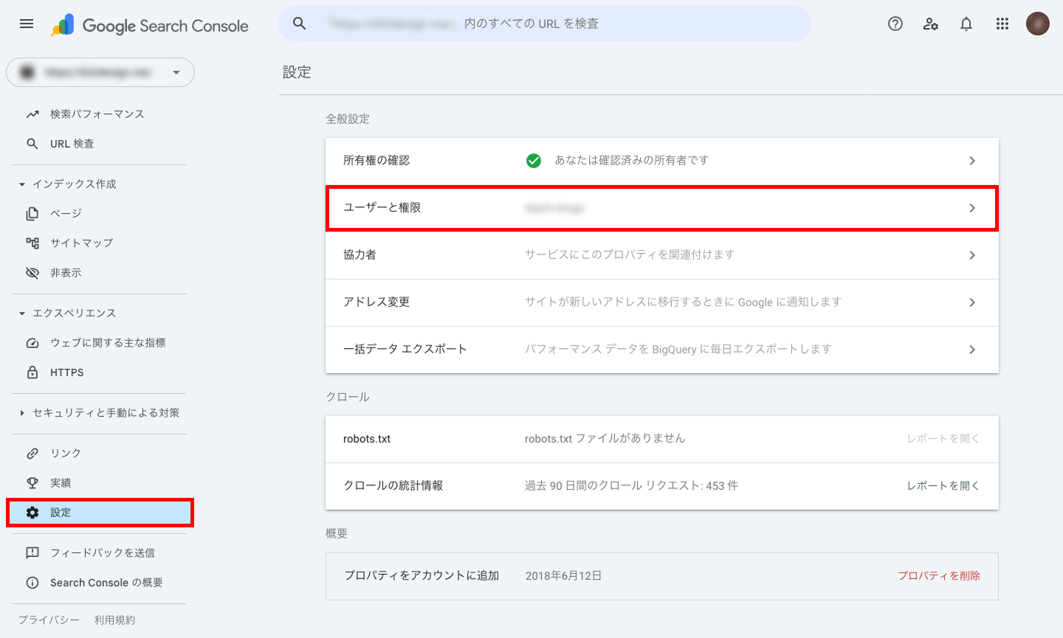
Task: Expand セキュリティと手動による対策 section
Action: coord(22,413)
